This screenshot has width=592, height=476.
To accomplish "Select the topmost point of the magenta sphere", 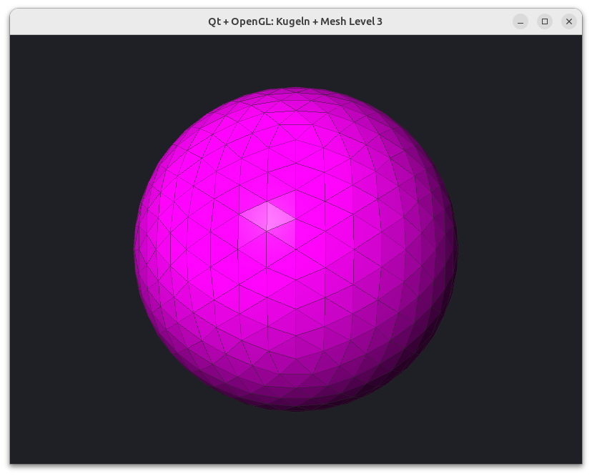I will point(295,88).
